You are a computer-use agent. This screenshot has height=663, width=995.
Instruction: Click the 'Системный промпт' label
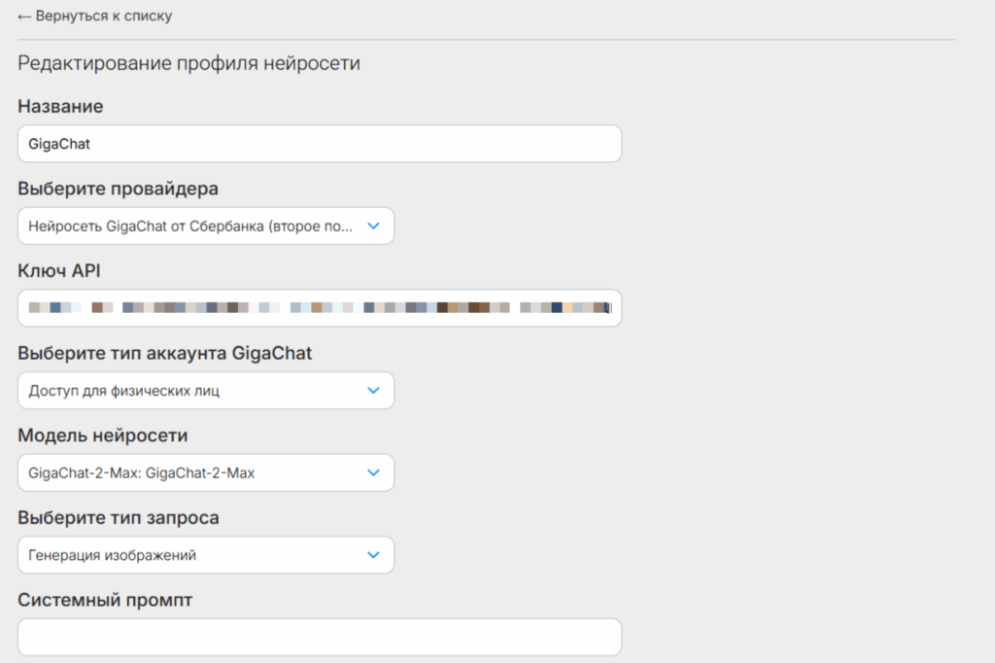coord(105,600)
